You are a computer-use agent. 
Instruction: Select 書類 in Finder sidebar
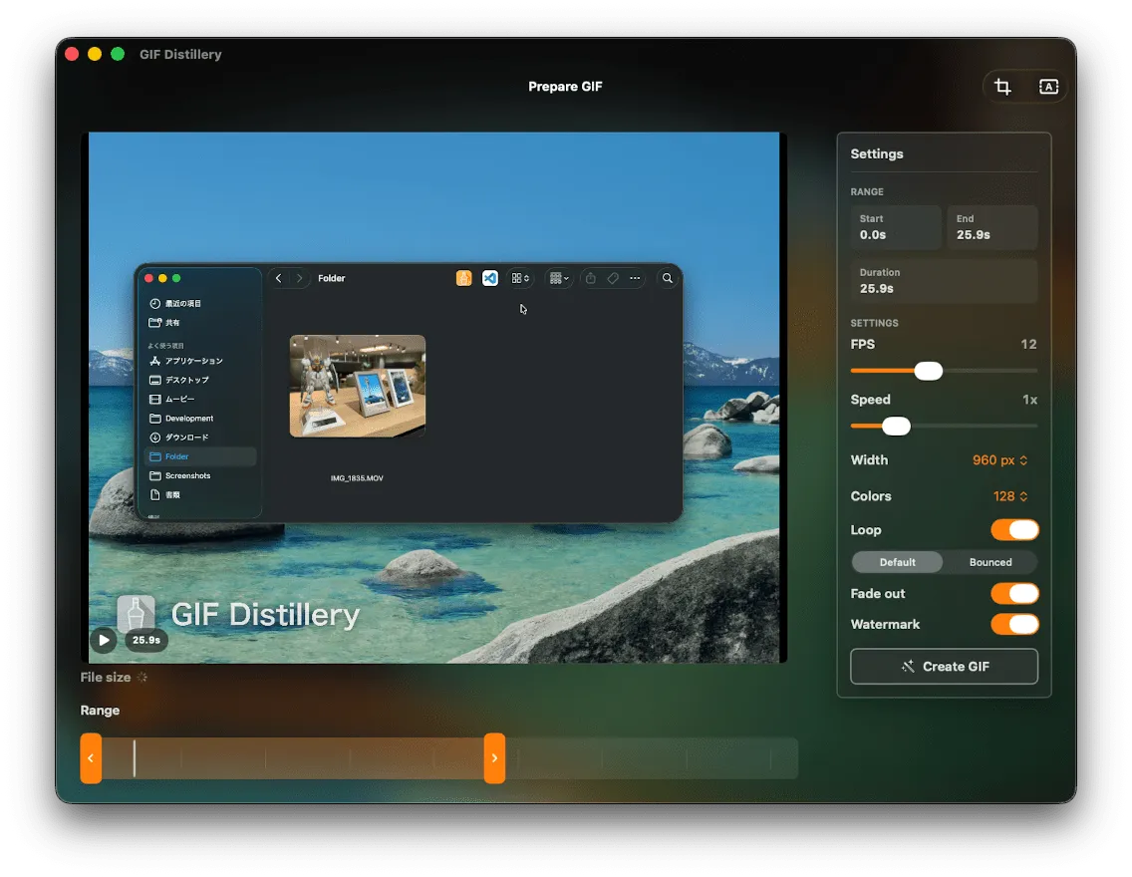200,495
